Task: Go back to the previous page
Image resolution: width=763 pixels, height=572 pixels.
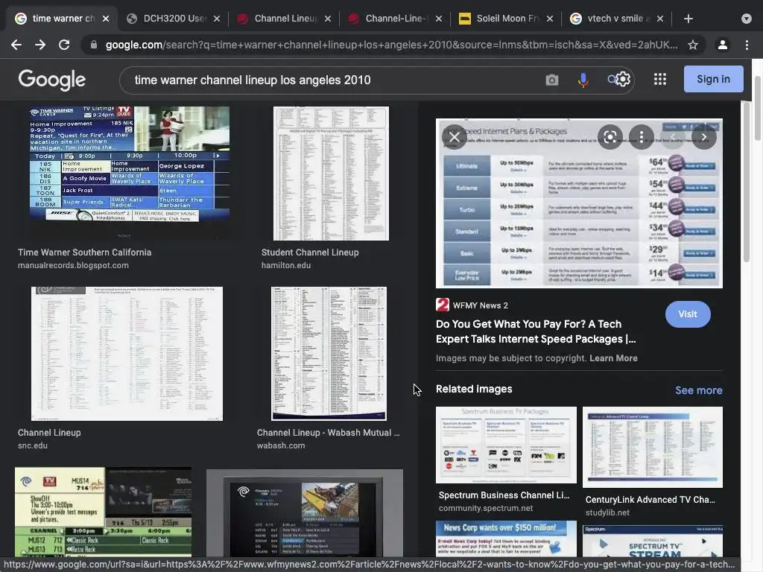Action: pos(16,45)
